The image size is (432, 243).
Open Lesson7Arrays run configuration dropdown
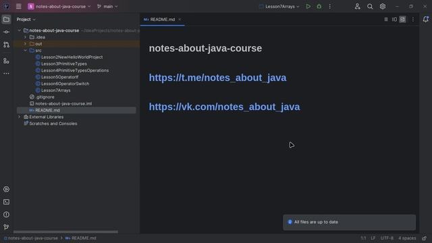(x=279, y=6)
